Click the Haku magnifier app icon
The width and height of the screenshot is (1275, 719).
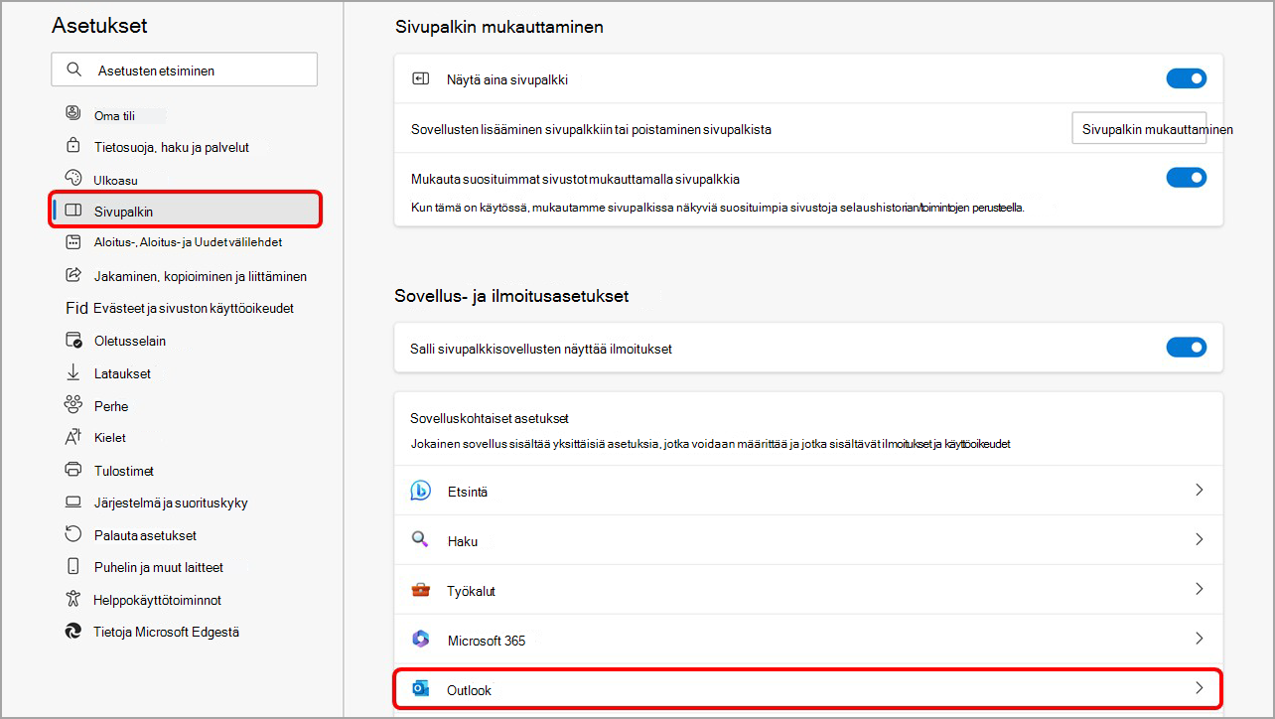[x=420, y=540]
